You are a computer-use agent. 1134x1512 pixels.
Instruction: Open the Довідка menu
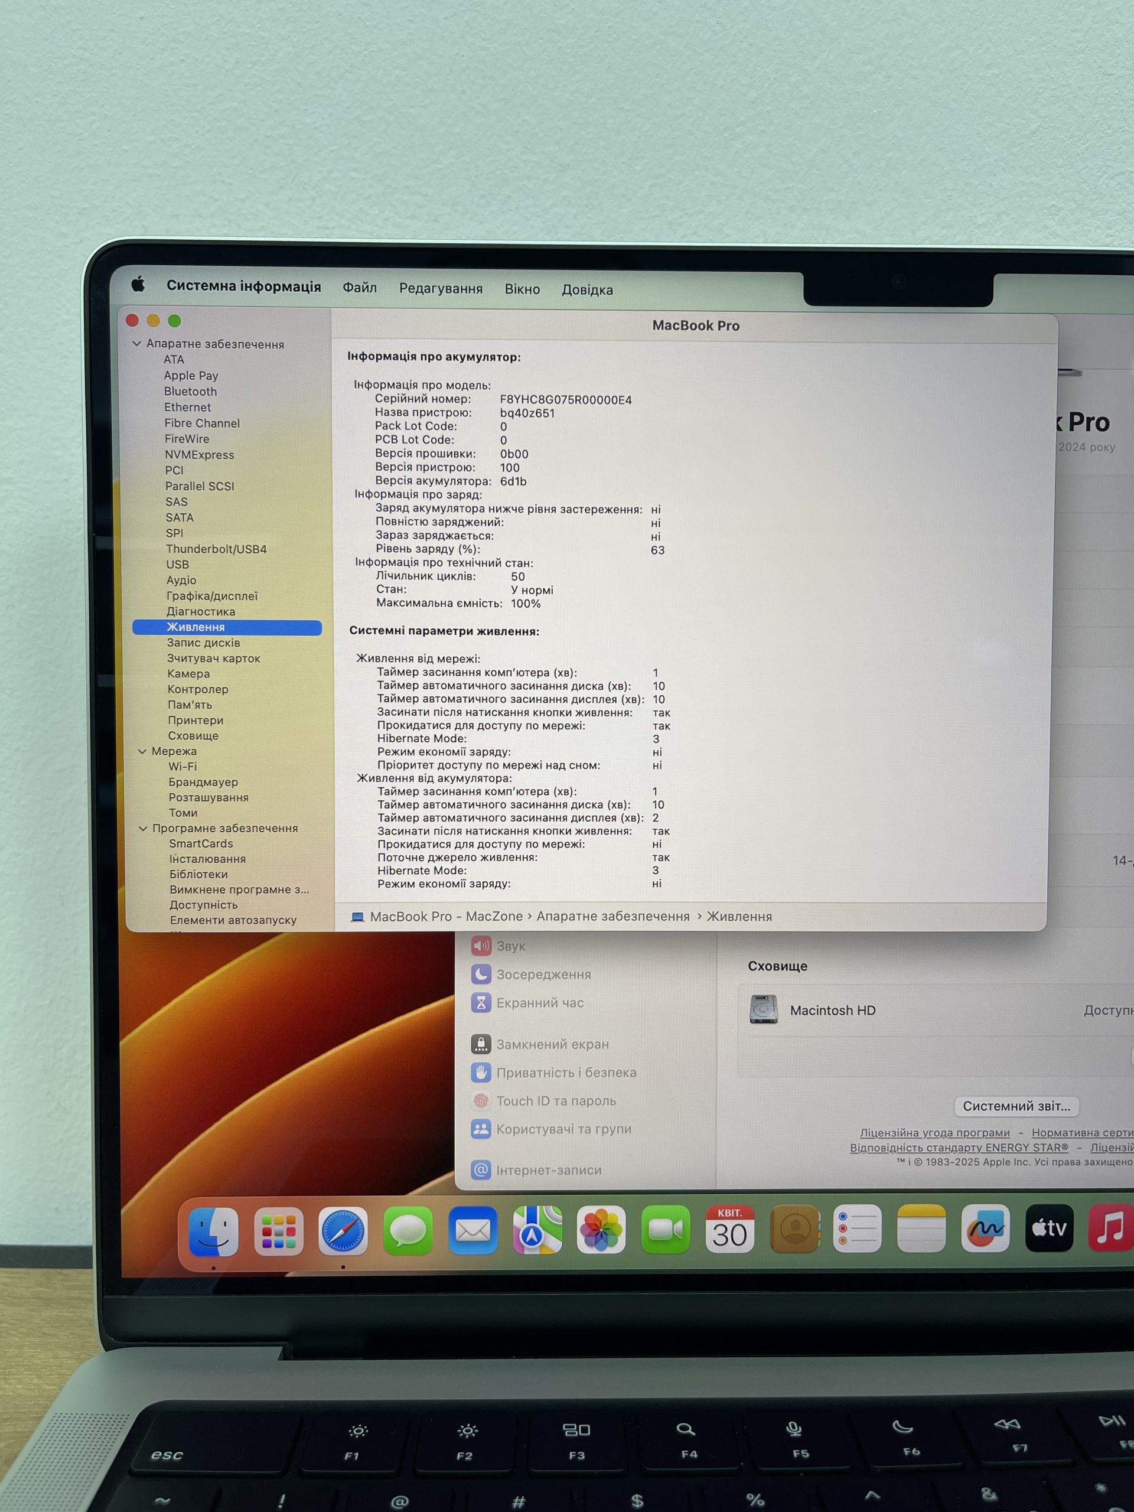pos(587,290)
